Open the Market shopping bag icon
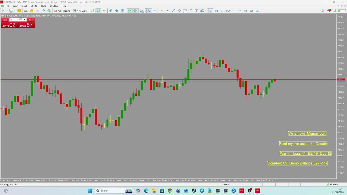Image resolution: width=347 pixels, height=195 pixels. pyautogui.click(x=32, y=11)
